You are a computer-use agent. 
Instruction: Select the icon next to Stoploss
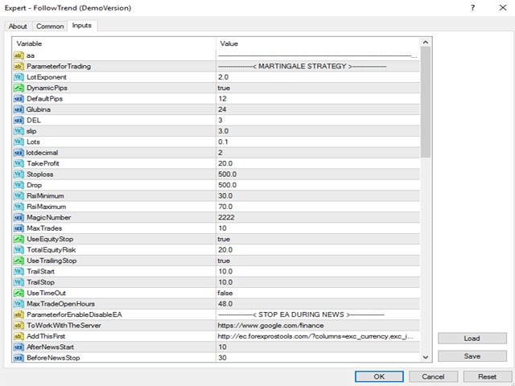19,175
